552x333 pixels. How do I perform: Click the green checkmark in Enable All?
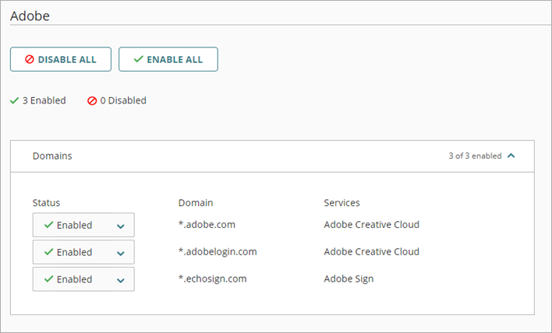[x=138, y=60]
